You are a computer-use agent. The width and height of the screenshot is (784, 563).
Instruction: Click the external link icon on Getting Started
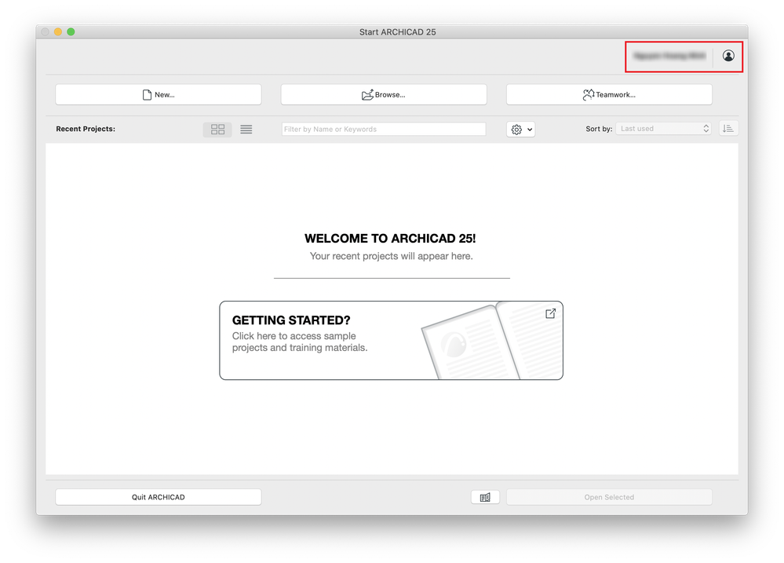550,314
